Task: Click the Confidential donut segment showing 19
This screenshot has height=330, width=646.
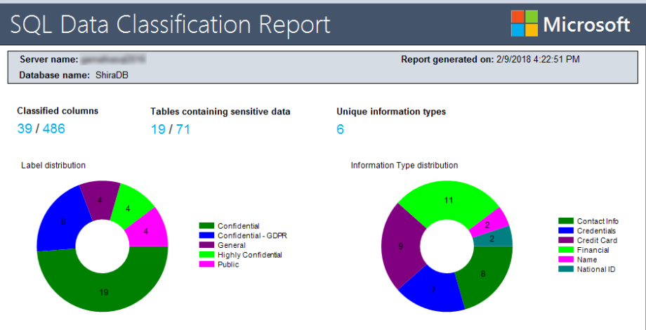Action: (103, 291)
